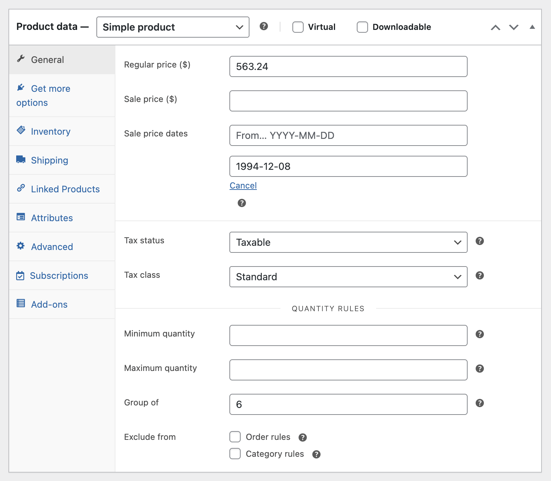Click the help icon next to Order rules

[303, 437]
